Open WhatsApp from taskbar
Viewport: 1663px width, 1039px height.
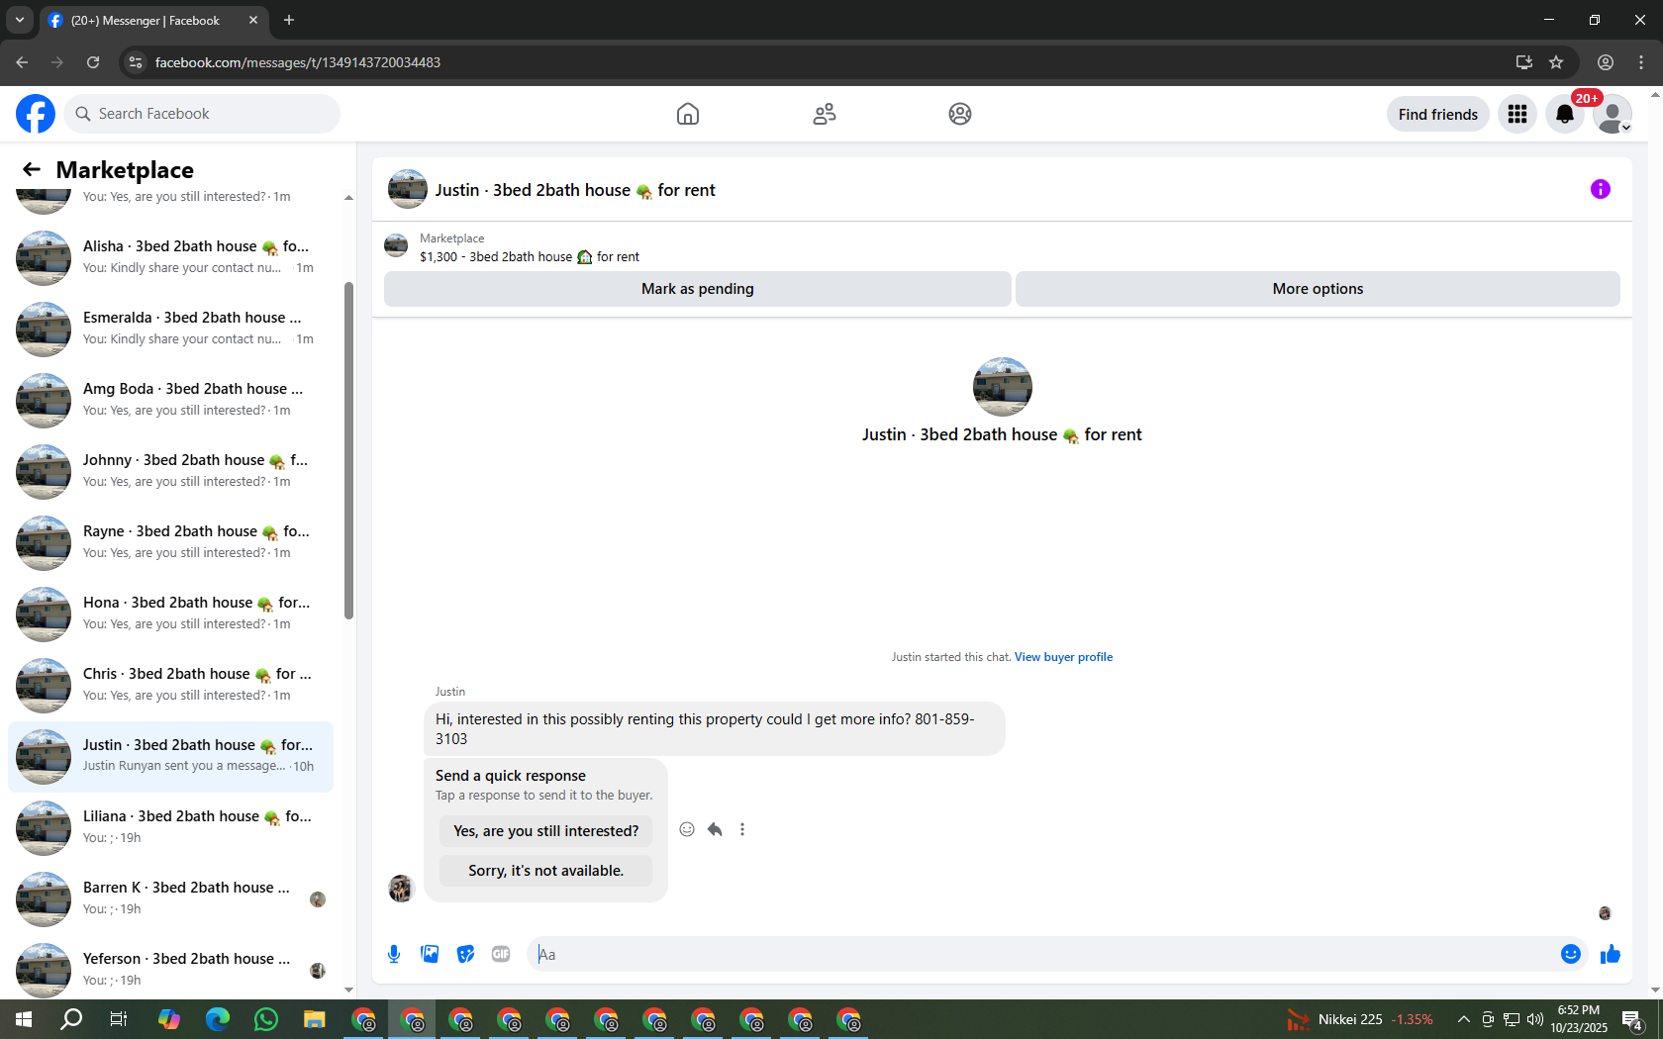266,1019
